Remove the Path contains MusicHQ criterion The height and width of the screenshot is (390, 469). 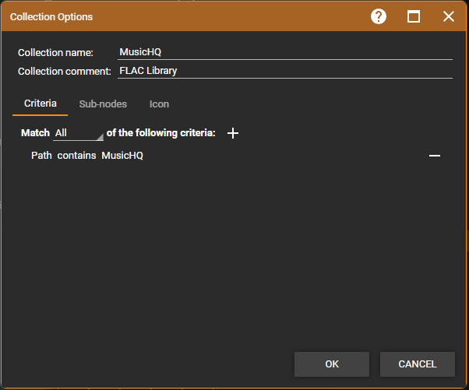click(435, 156)
